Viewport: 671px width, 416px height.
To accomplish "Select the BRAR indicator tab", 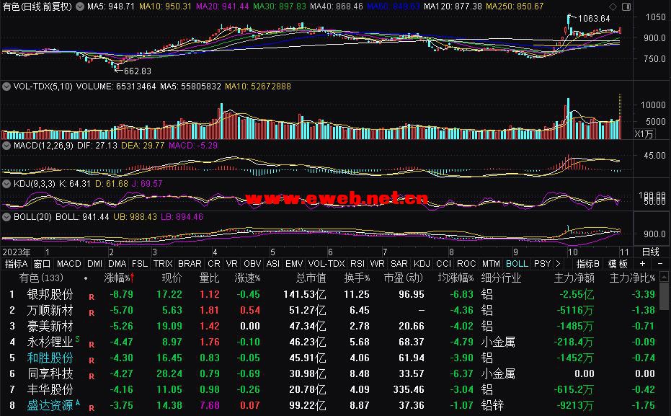I will [x=190, y=264].
